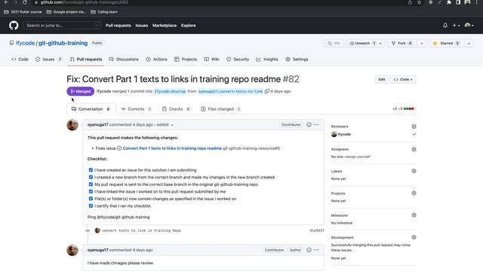The height and width of the screenshot is (271, 483).
Task: Open GitHub home via Octocat logo
Action: (x=14, y=25)
